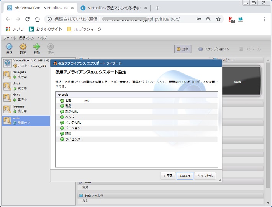Select the dns2 virtual machine
Viewport: 272px width, 207px height.
coord(26,98)
